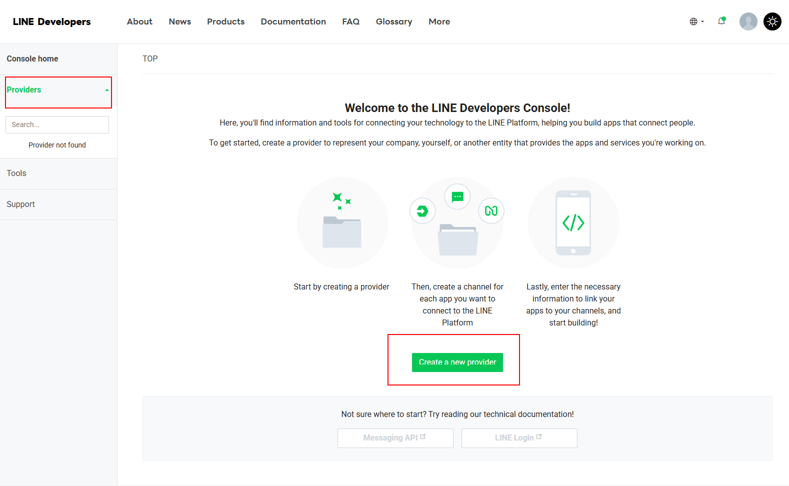
Task: Select Tools in the sidebar
Action: [16, 173]
